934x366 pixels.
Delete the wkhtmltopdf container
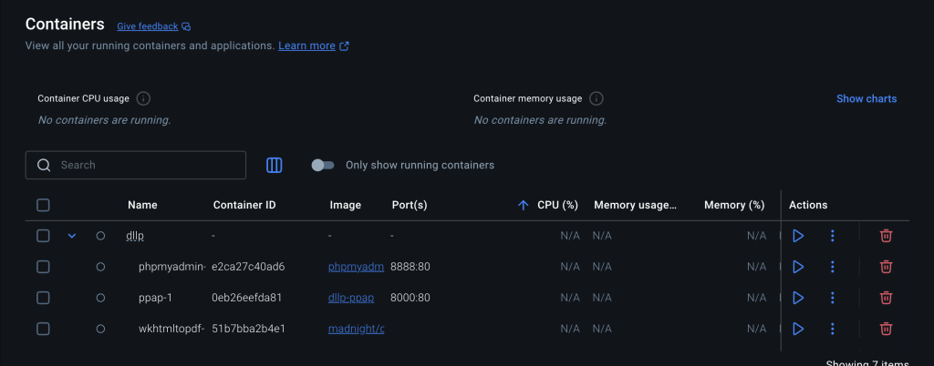coord(886,329)
